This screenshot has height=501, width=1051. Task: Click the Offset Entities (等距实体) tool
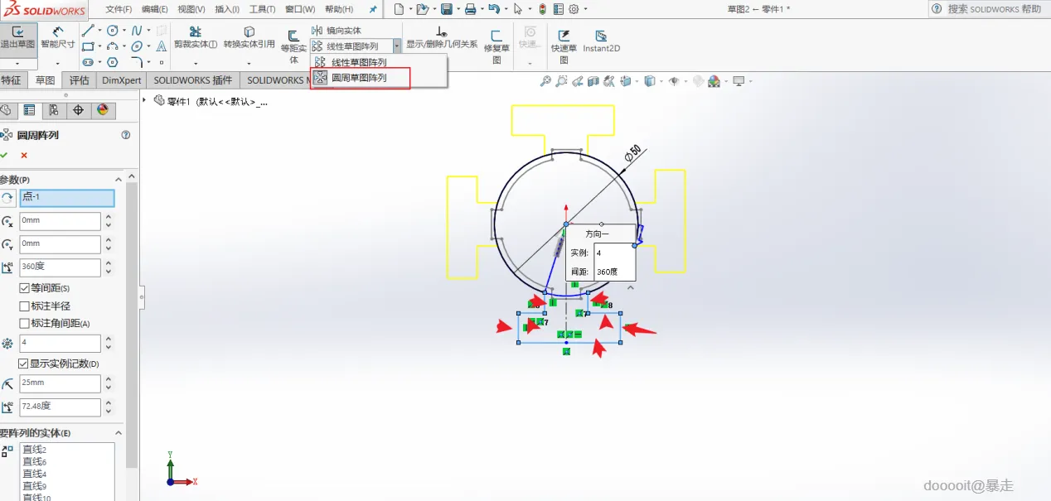coord(293,47)
